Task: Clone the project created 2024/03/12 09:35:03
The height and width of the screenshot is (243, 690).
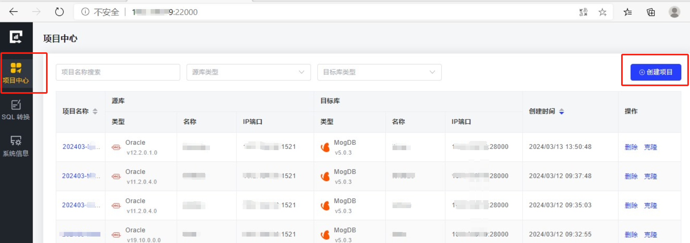Action: [x=650, y=205]
